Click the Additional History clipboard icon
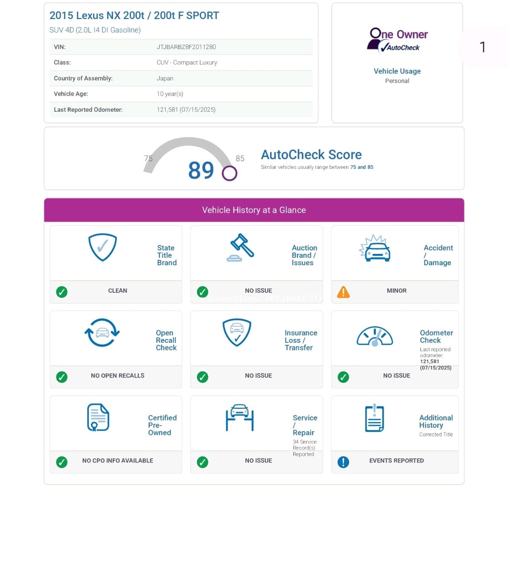This screenshot has width=508, height=584. 375,418
